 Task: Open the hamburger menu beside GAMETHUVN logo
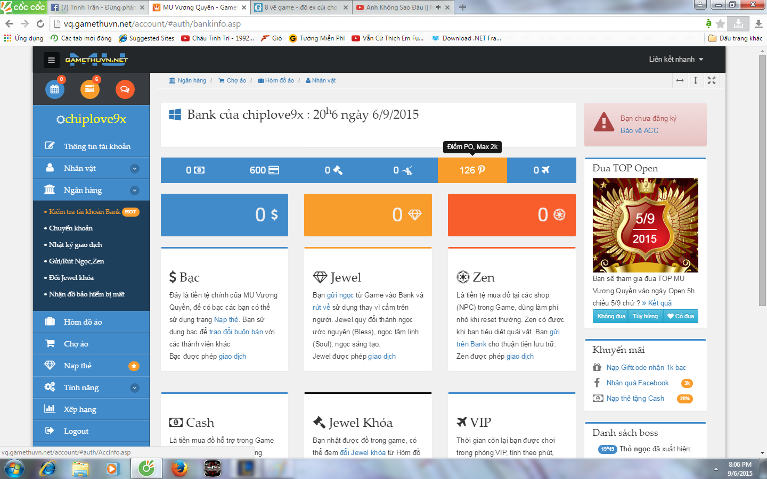click(x=51, y=60)
